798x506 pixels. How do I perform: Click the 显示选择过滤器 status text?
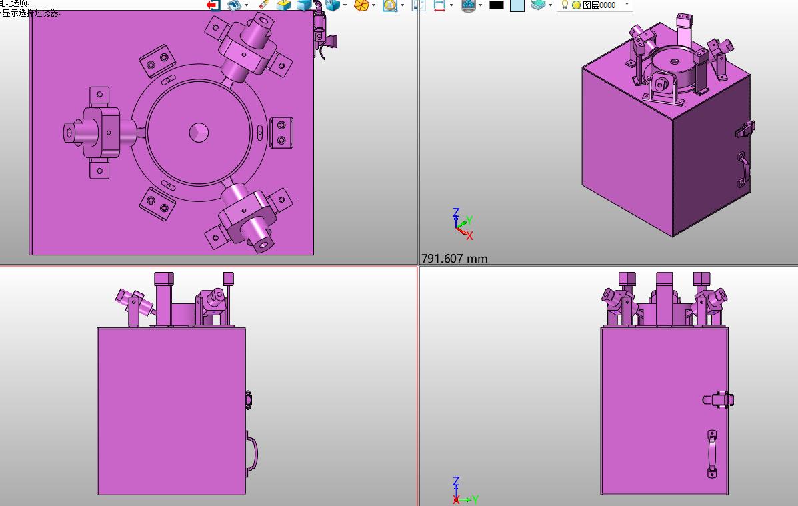click(x=31, y=13)
